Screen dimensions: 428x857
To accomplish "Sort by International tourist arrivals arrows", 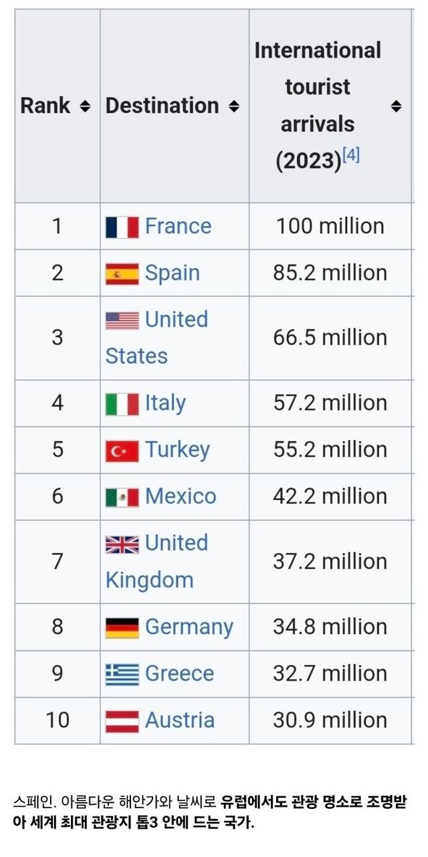I will 396,106.
